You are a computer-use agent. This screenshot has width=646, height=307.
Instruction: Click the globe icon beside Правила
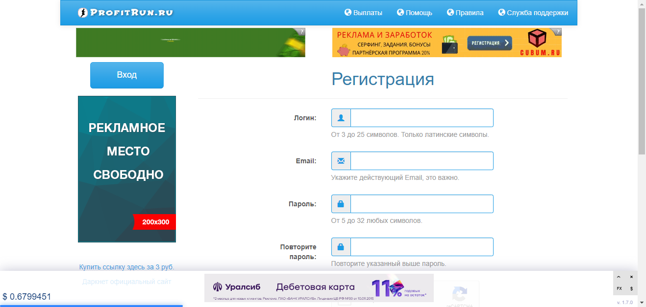coord(450,13)
